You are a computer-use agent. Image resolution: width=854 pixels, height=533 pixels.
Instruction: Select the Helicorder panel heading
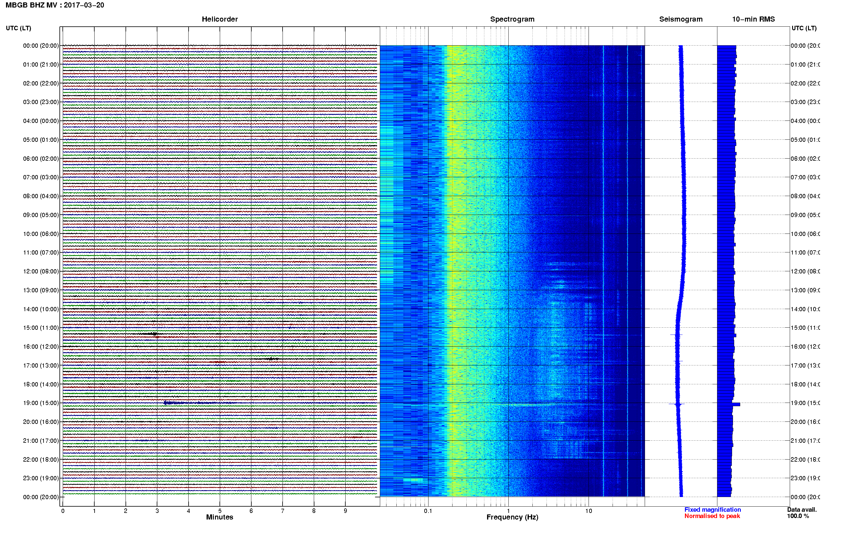[x=220, y=19]
